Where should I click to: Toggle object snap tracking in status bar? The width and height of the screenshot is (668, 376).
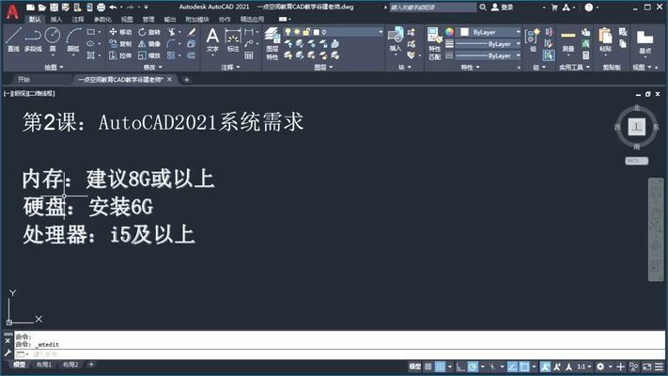(512, 367)
